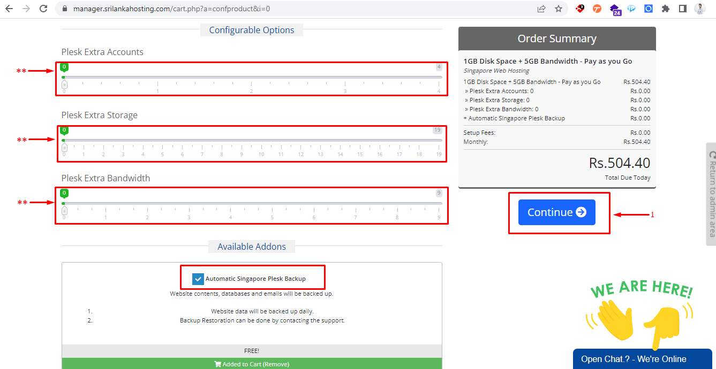This screenshot has height=369, width=716.
Task: Toggle the browser side panel icon
Action: click(x=682, y=9)
